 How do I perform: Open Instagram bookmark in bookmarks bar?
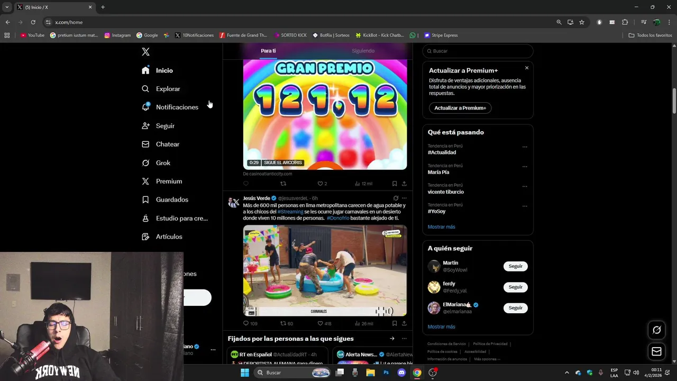117,35
